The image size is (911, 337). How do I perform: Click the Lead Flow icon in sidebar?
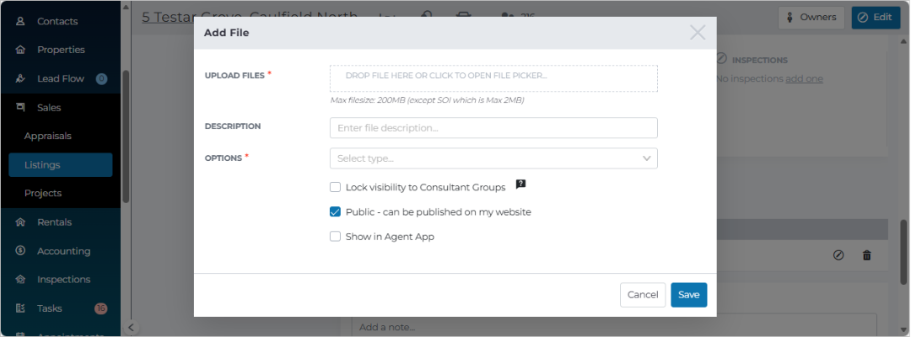tap(20, 78)
